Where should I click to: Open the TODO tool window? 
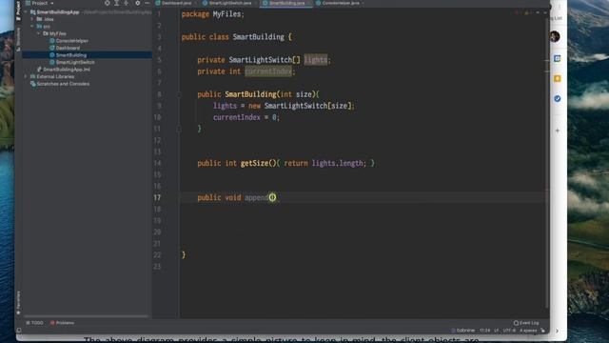[34, 323]
